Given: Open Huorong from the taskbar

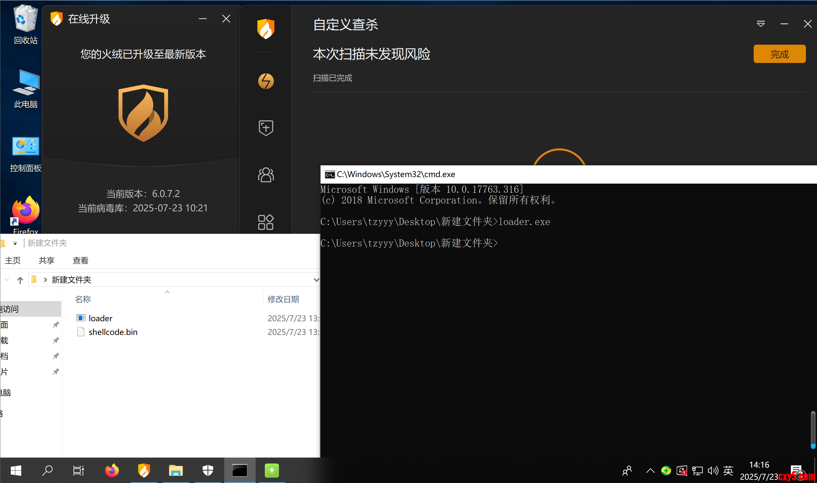Looking at the screenshot, I should point(144,470).
